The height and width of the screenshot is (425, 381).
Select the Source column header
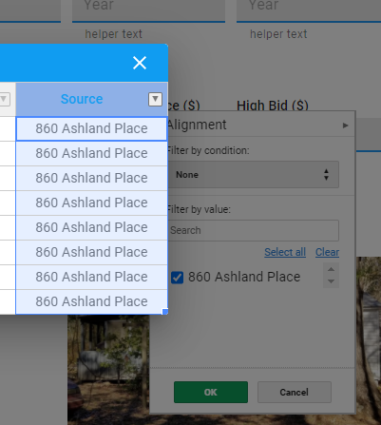coord(82,99)
